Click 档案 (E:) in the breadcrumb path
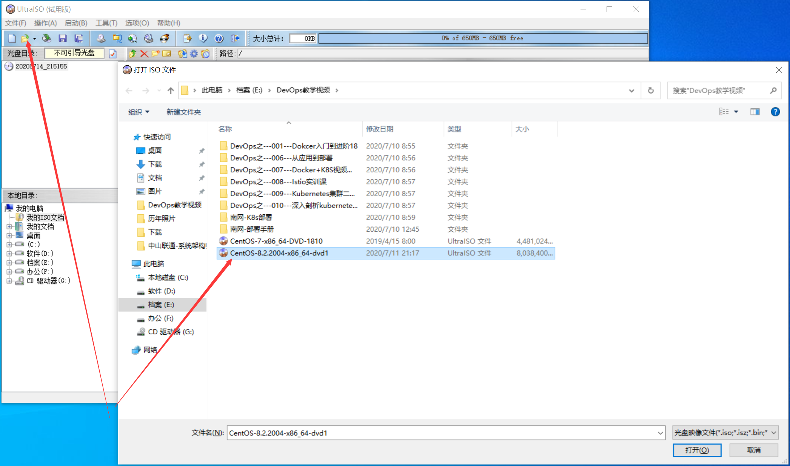This screenshot has width=790, height=466. click(249, 90)
